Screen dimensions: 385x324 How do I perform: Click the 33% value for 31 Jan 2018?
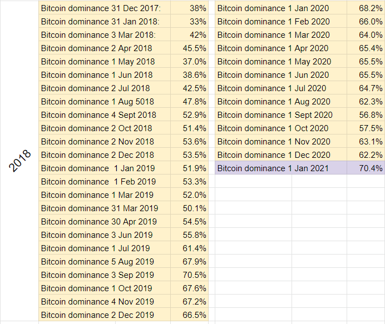click(x=189, y=21)
